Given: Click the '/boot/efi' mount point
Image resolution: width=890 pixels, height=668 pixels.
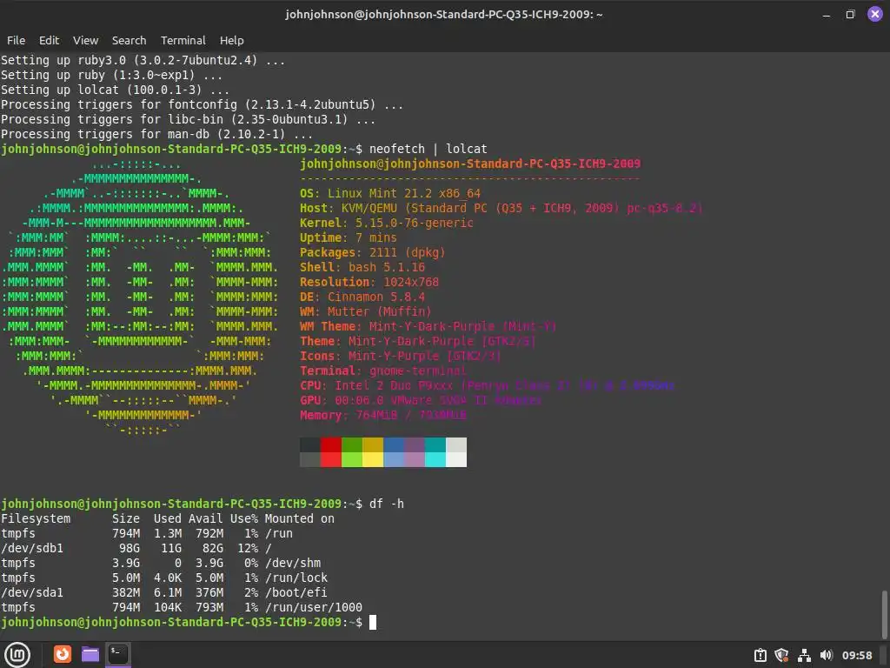Looking at the screenshot, I should [296, 592].
